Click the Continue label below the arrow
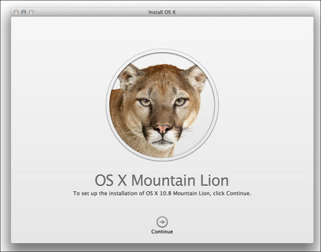Screen dimensions: 321x252 (x=162, y=232)
